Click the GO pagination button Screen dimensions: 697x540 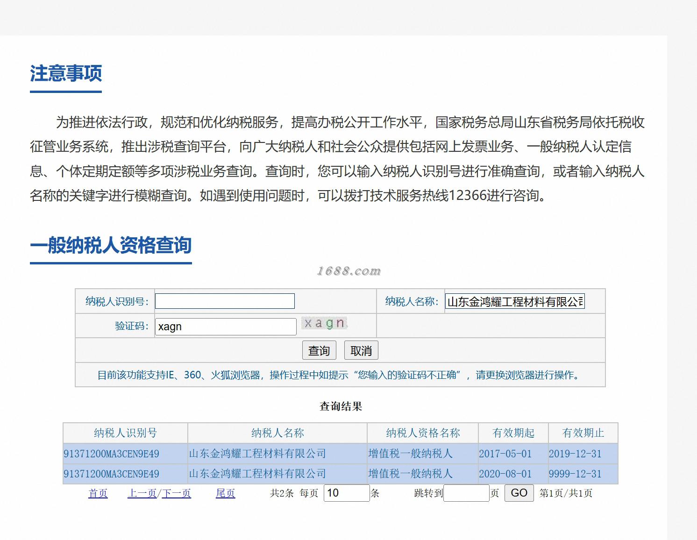[x=519, y=493]
